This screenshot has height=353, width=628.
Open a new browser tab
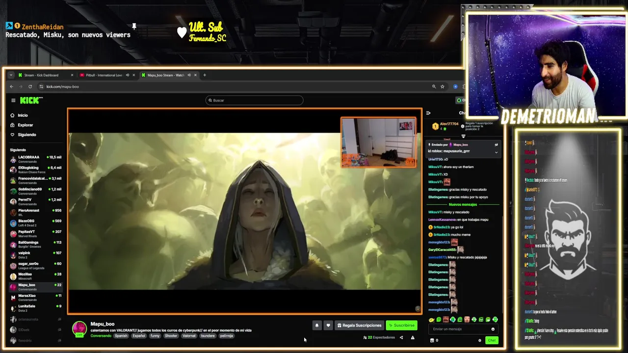pyautogui.click(x=205, y=75)
